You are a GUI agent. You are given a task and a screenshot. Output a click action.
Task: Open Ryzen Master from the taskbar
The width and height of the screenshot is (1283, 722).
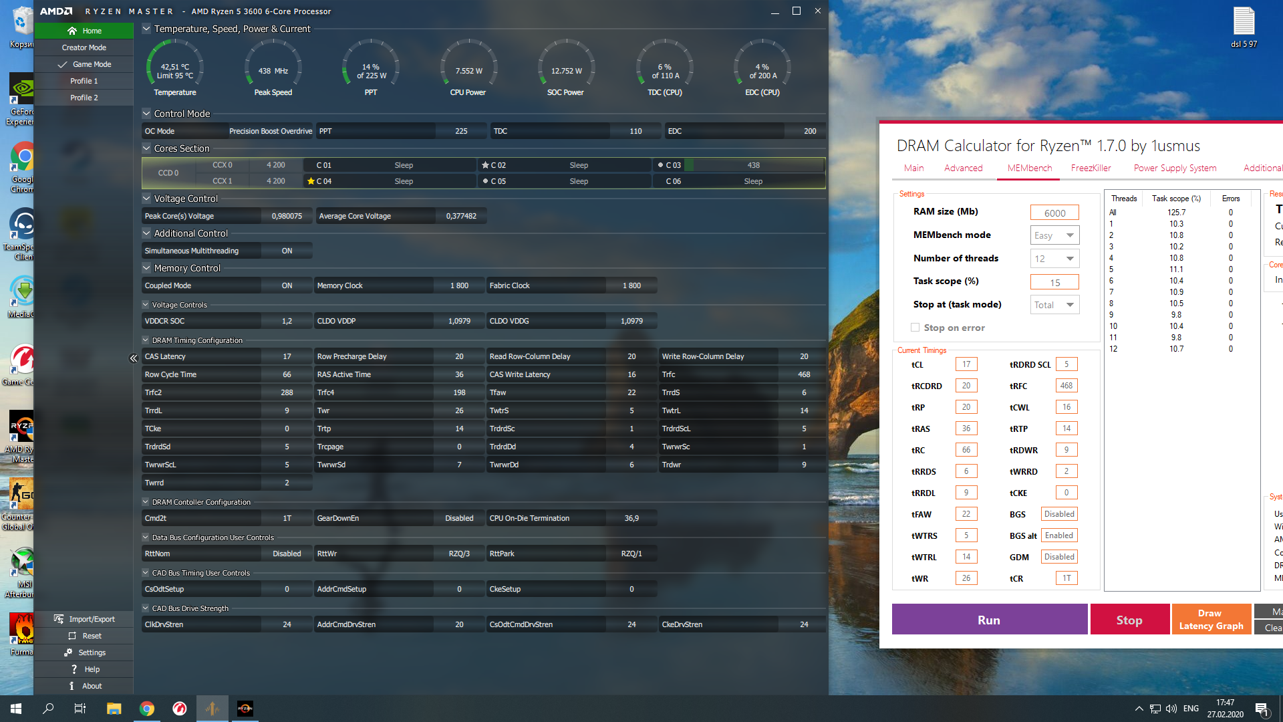tap(245, 709)
